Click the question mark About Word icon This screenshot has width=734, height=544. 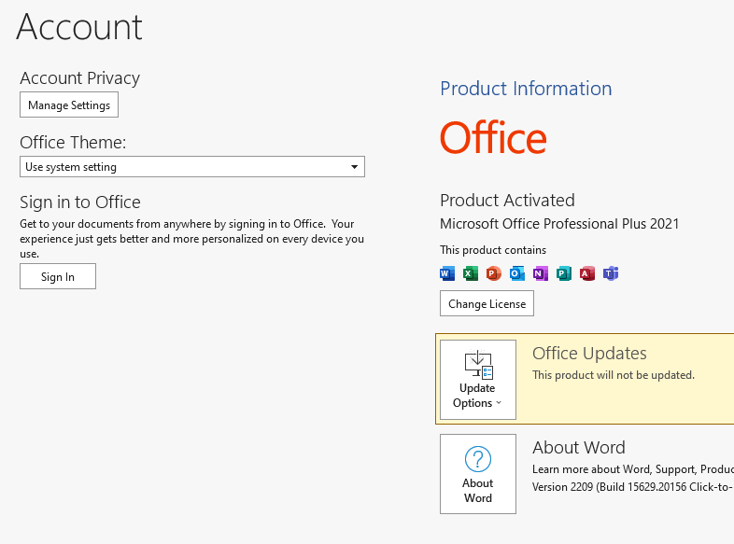click(x=478, y=459)
